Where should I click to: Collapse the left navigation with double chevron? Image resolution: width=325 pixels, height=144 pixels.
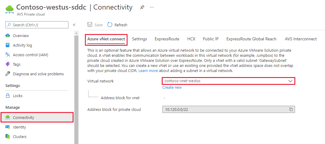(74, 25)
